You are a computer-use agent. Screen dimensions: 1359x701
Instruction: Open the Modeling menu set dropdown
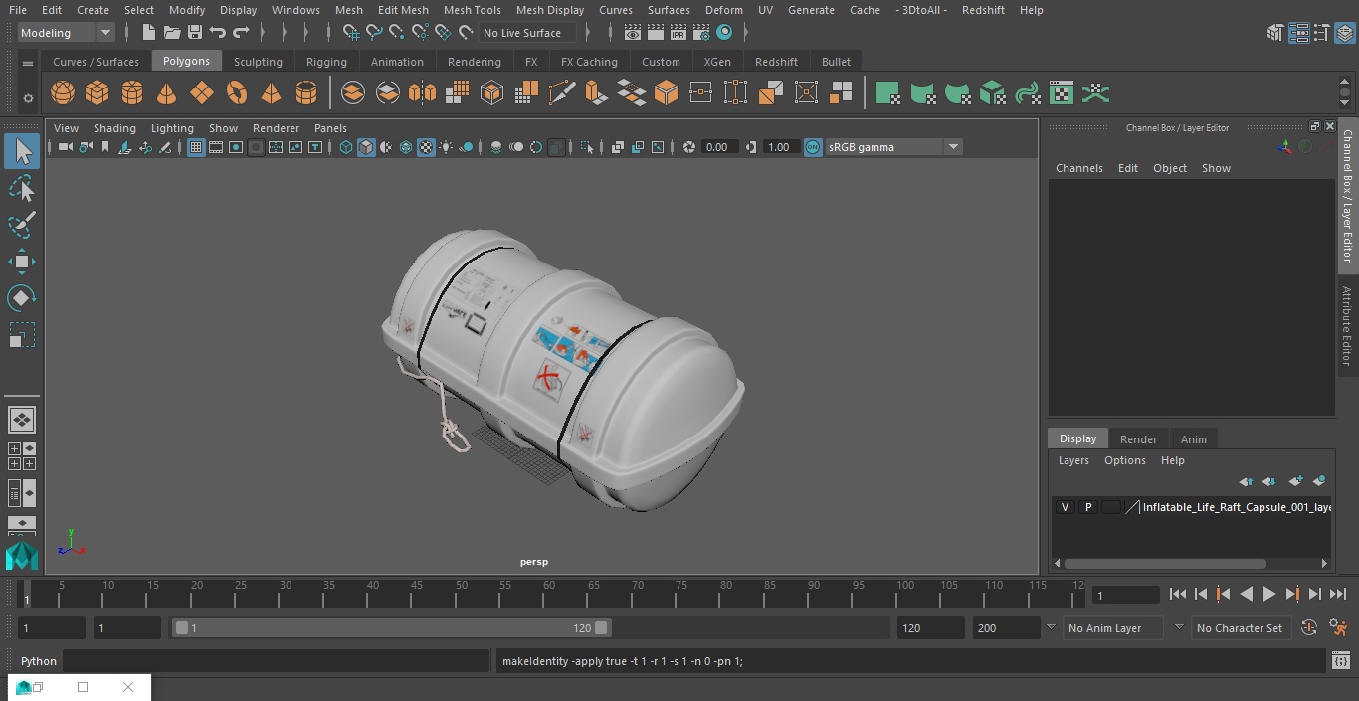67,33
